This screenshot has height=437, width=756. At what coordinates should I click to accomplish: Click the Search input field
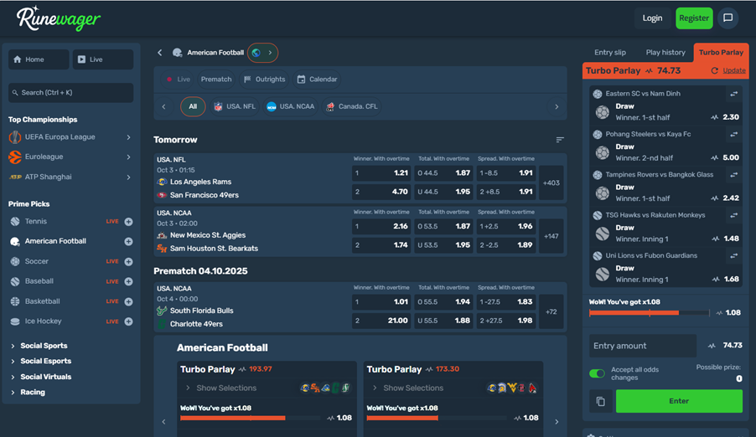(x=71, y=93)
